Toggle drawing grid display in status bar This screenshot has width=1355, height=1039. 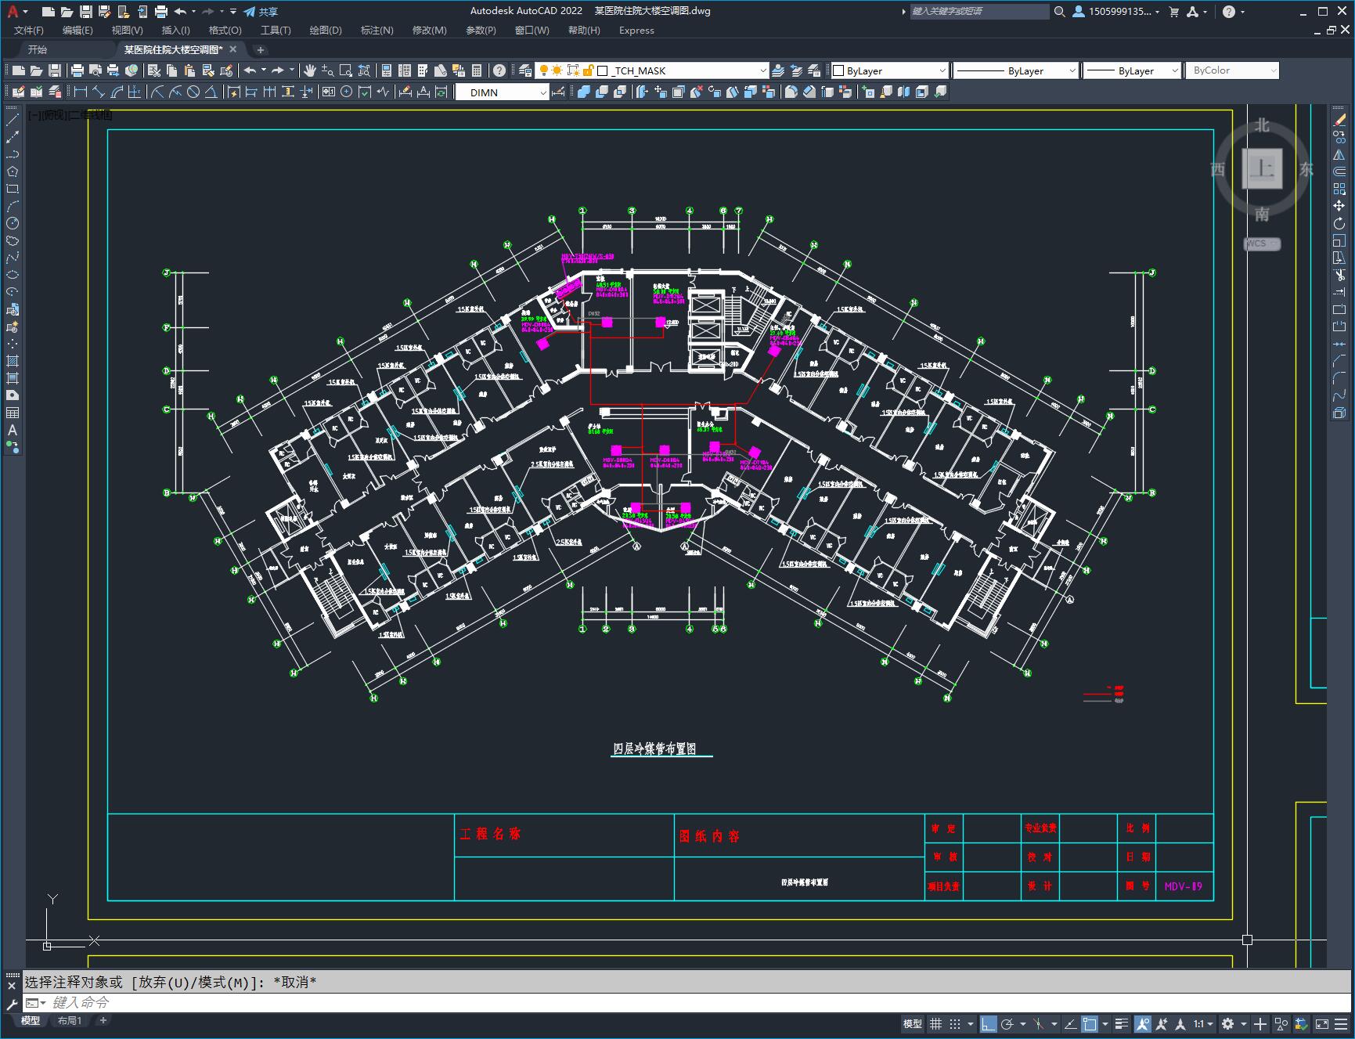click(x=935, y=1023)
